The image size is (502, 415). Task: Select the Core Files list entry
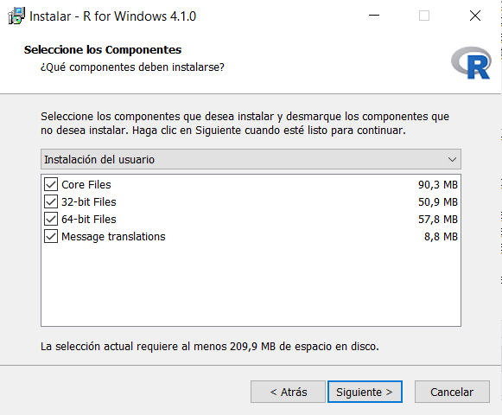coord(251,184)
